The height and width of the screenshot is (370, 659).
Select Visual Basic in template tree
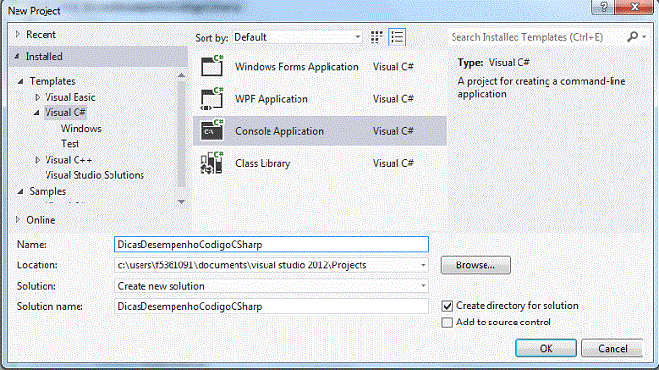pos(70,97)
